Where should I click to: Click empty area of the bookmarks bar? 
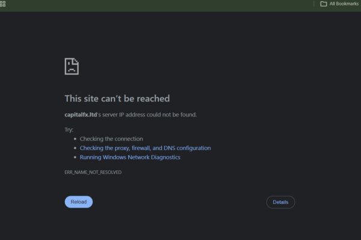pos(161,5)
